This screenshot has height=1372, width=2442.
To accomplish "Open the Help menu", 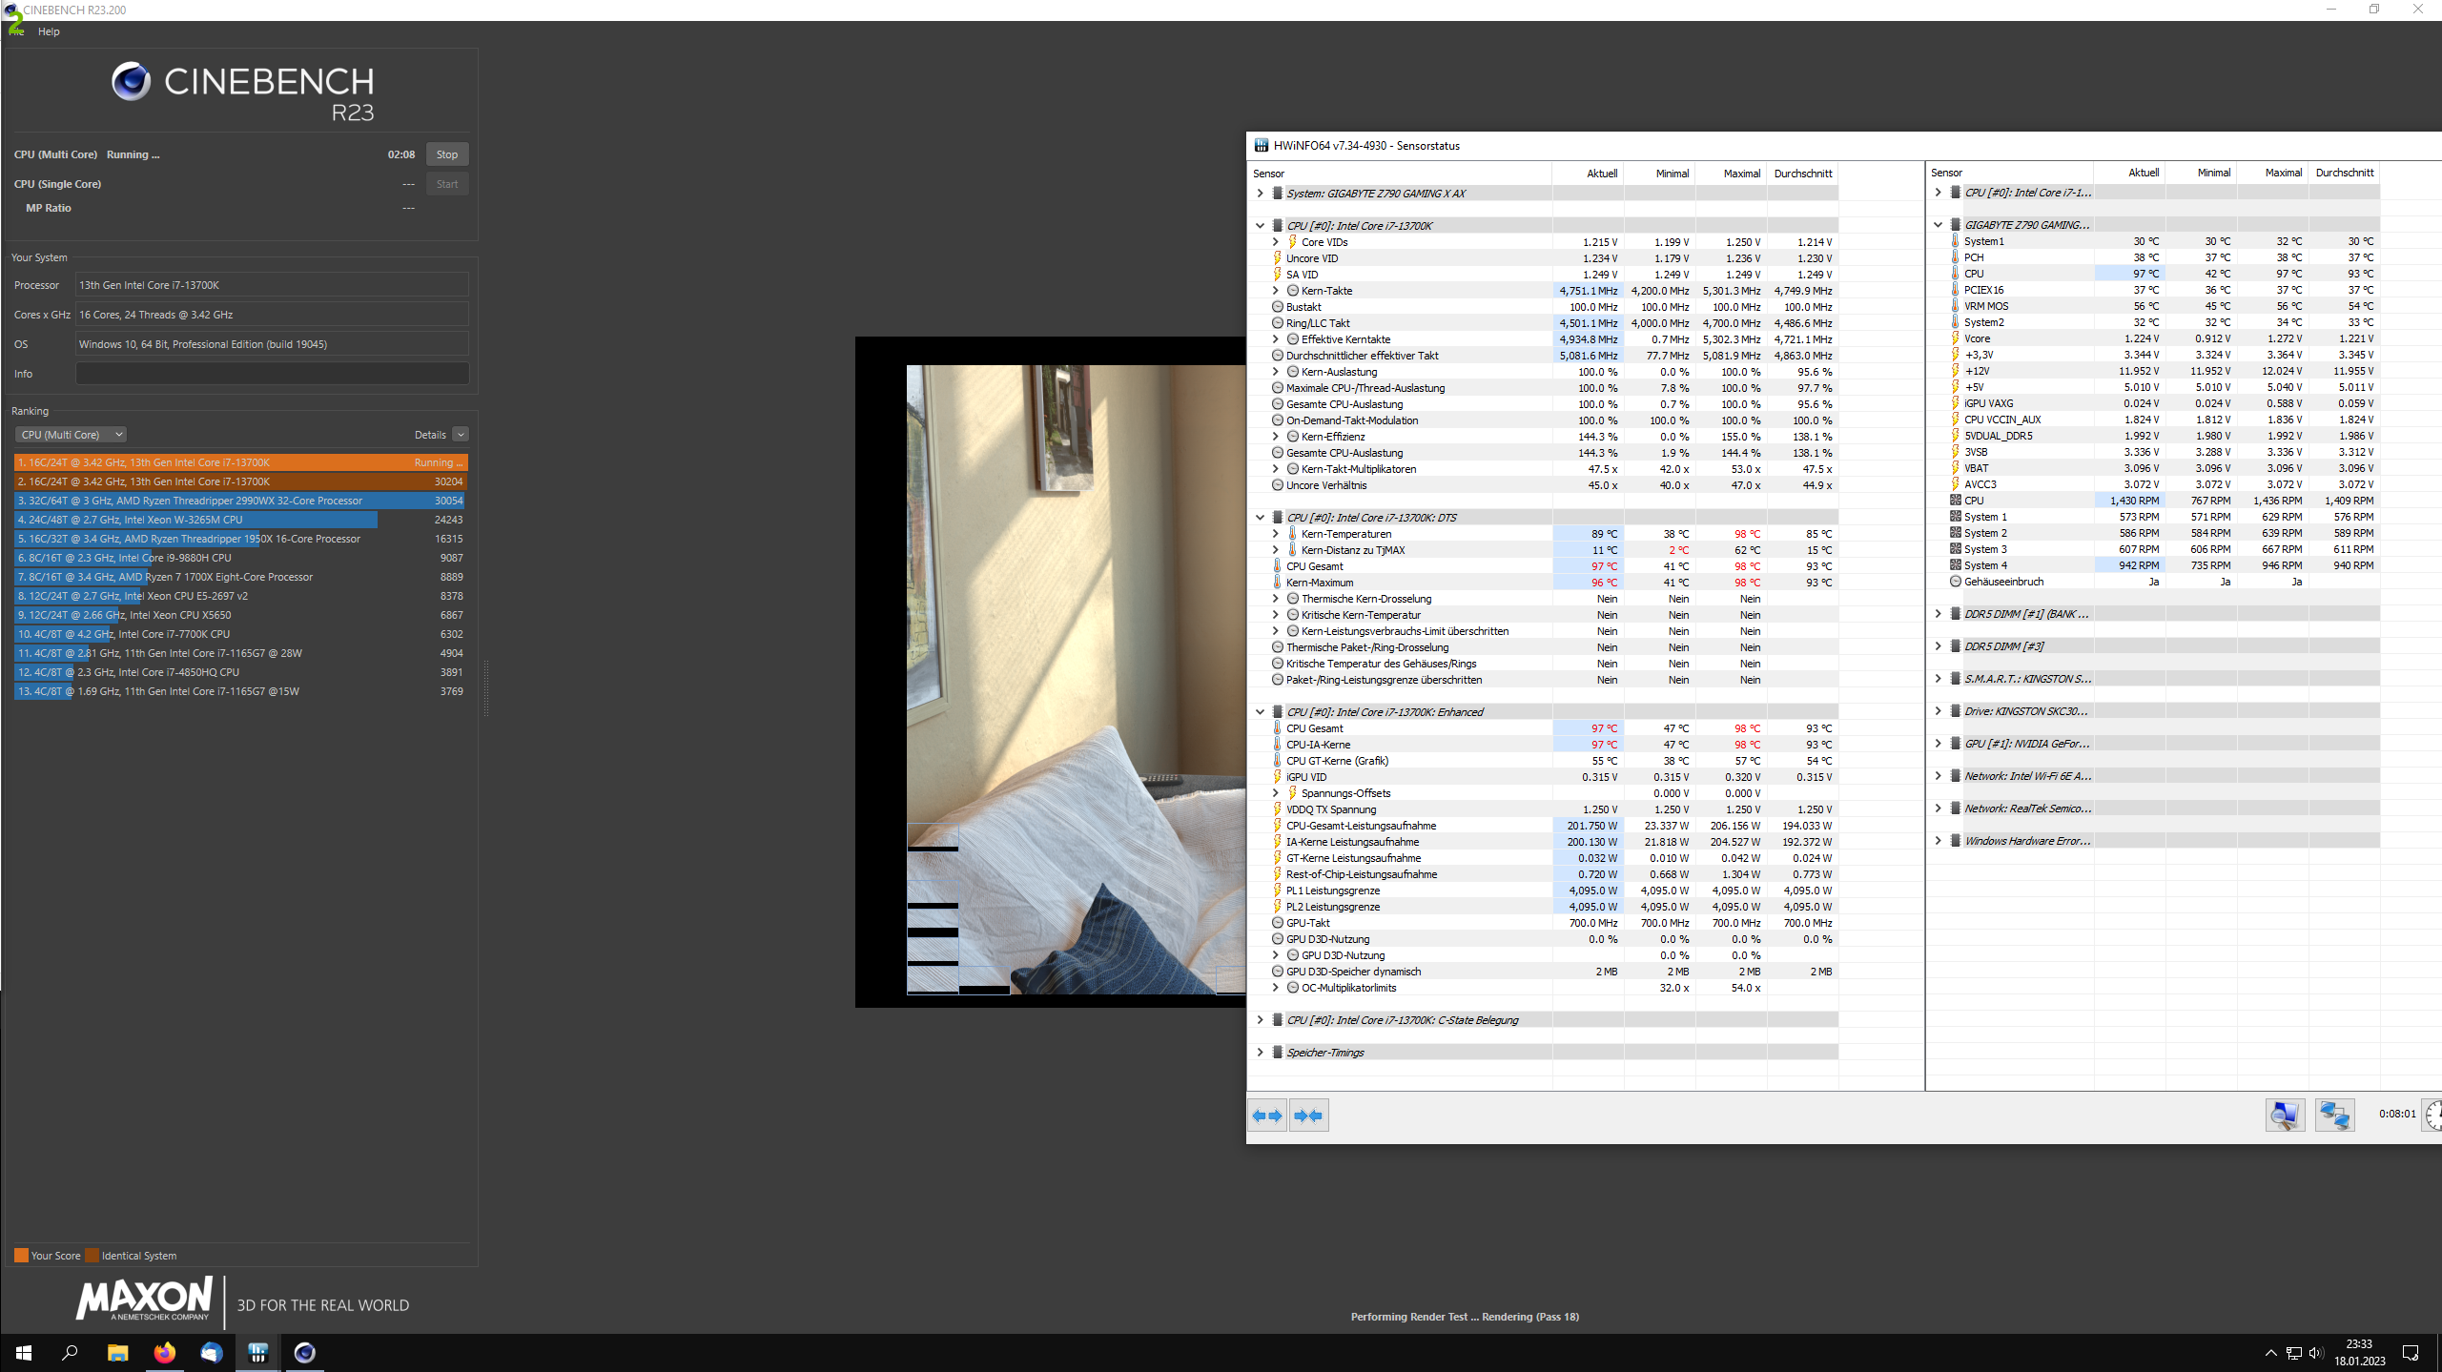I will point(49,31).
